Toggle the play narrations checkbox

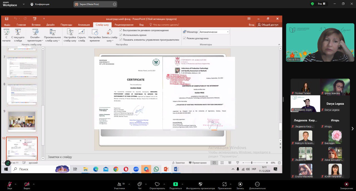pos(121,30)
